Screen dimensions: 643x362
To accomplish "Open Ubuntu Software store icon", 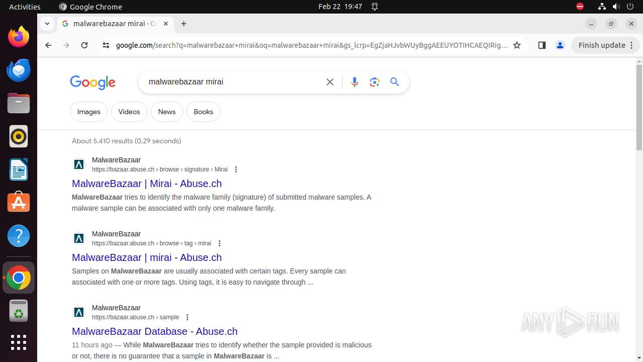I will 19,203.
